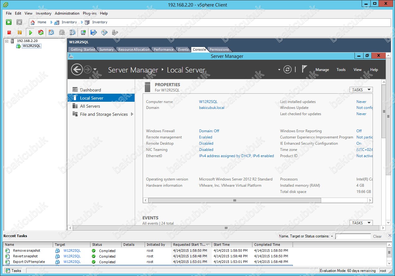Open the Server Manager notifications flag
395x276 pixels.
(x=305, y=69)
